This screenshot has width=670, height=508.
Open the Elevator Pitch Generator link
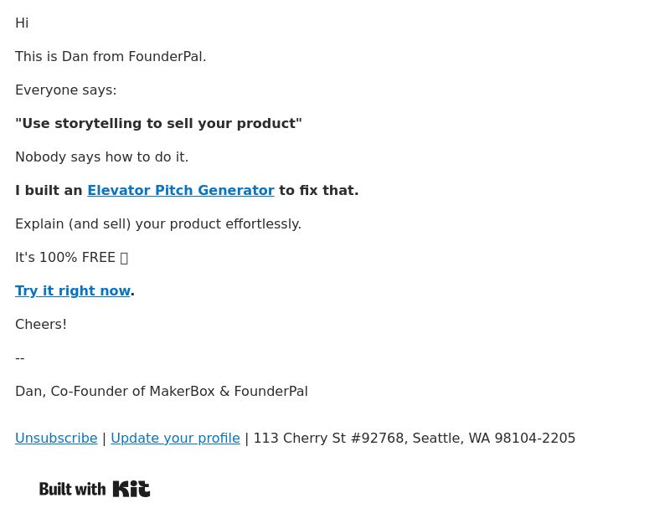click(x=181, y=190)
